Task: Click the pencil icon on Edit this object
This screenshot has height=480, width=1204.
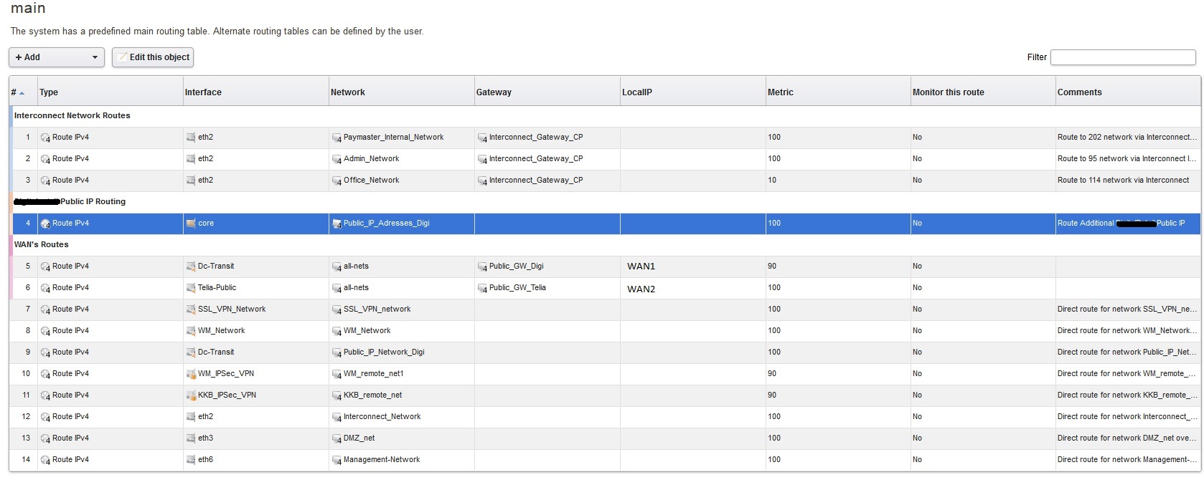Action: pyautogui.click(x=123, y=57)
